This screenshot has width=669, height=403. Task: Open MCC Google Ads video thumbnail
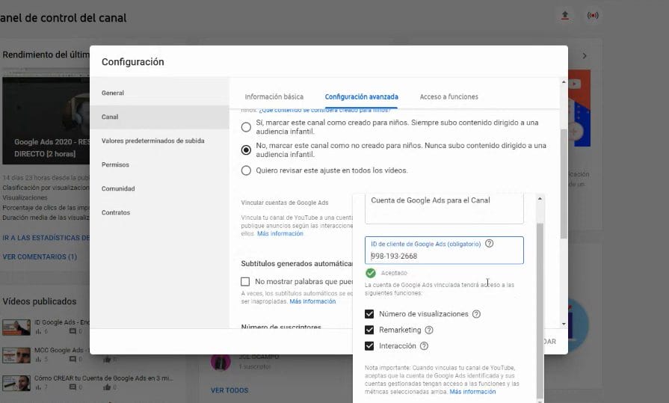click(x=16, y=355)
